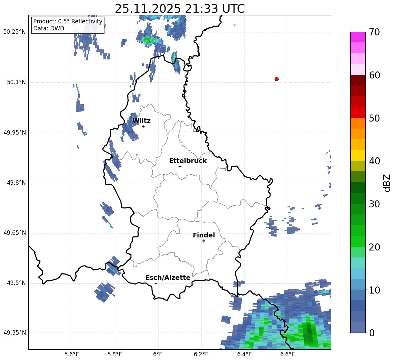Click the 49.95°N latitude label

coord(15,133)
